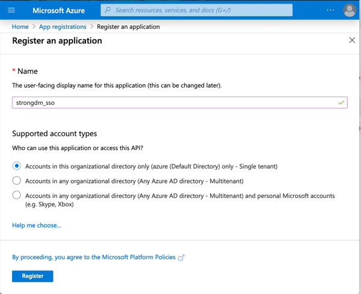
Task: Click the Register button
Action: pyautogui.click(x=32, y=276)
